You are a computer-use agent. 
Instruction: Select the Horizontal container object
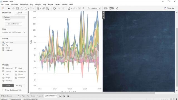8,68
